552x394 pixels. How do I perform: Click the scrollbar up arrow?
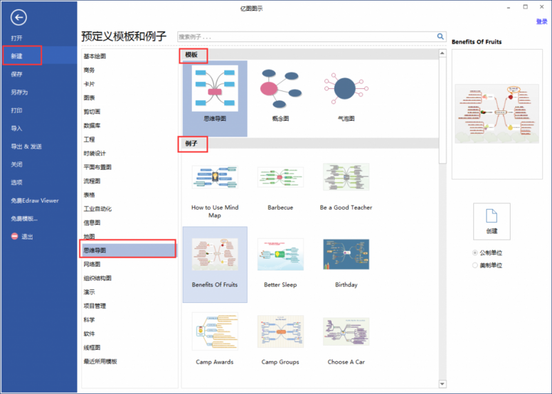(x=442, y=53)
